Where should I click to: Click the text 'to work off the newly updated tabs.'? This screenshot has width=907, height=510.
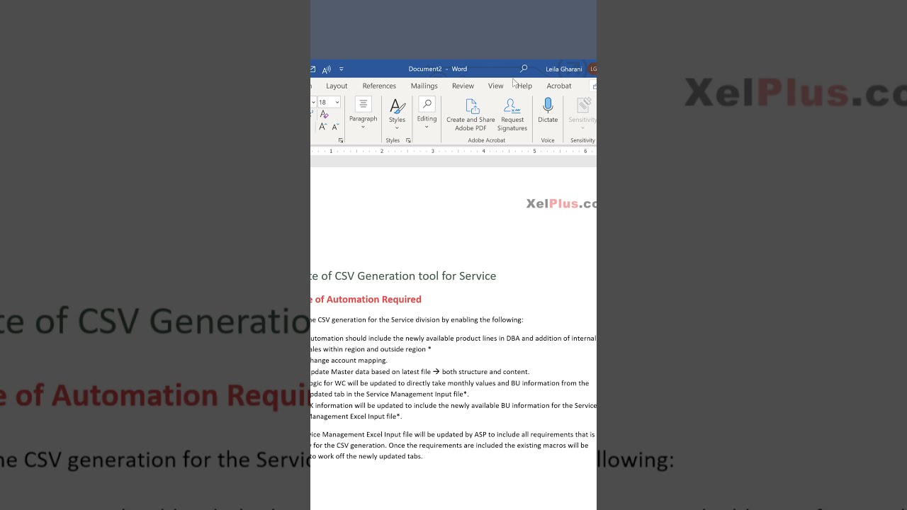[x=366, y=456]
